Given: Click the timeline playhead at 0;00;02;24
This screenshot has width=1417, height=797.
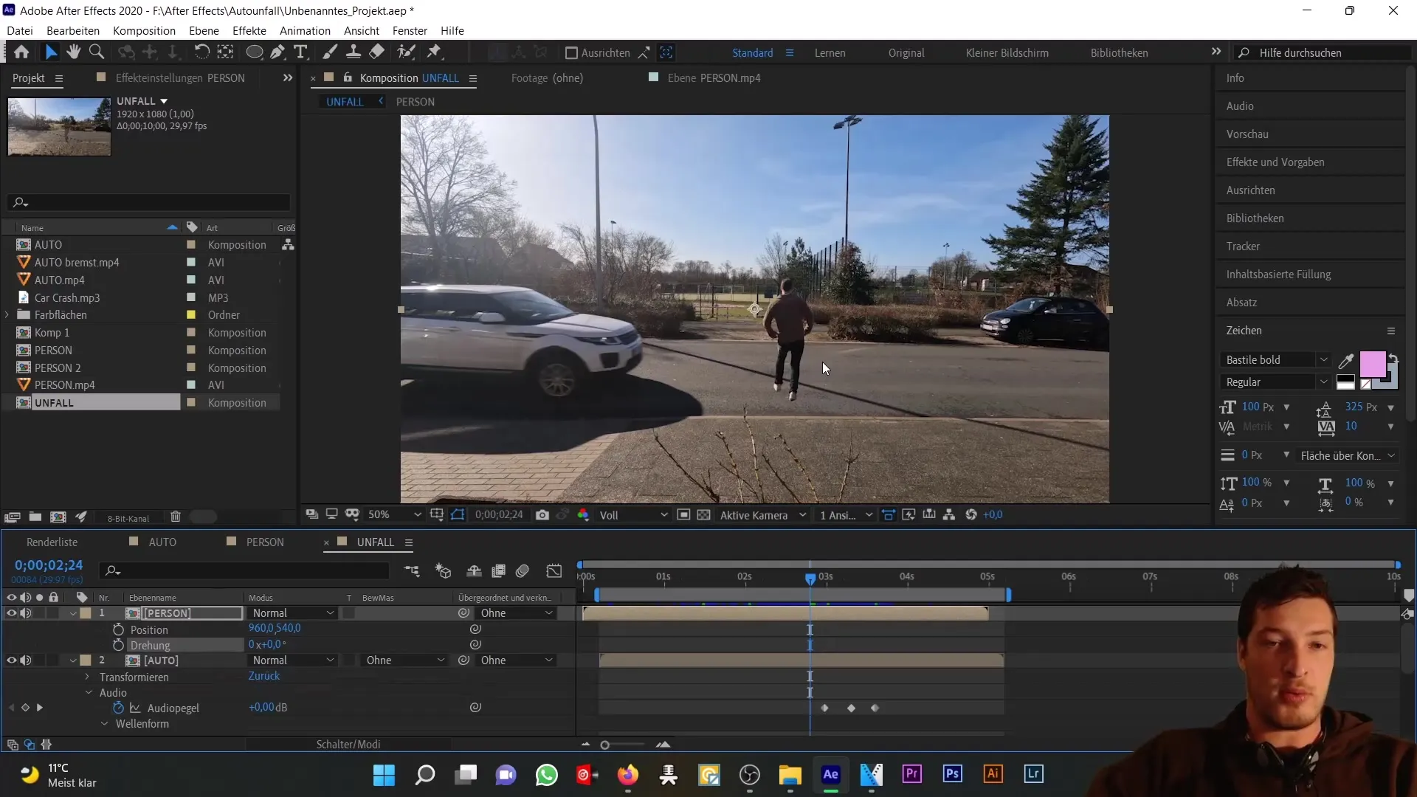Looking at the screenshot, I should pos(810,577).
